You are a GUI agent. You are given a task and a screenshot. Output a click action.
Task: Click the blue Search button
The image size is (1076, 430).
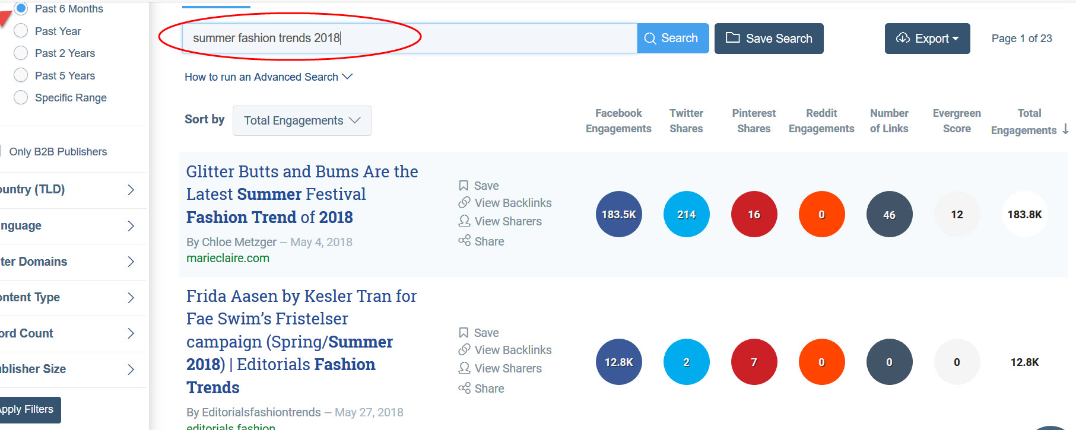[672, 39]
